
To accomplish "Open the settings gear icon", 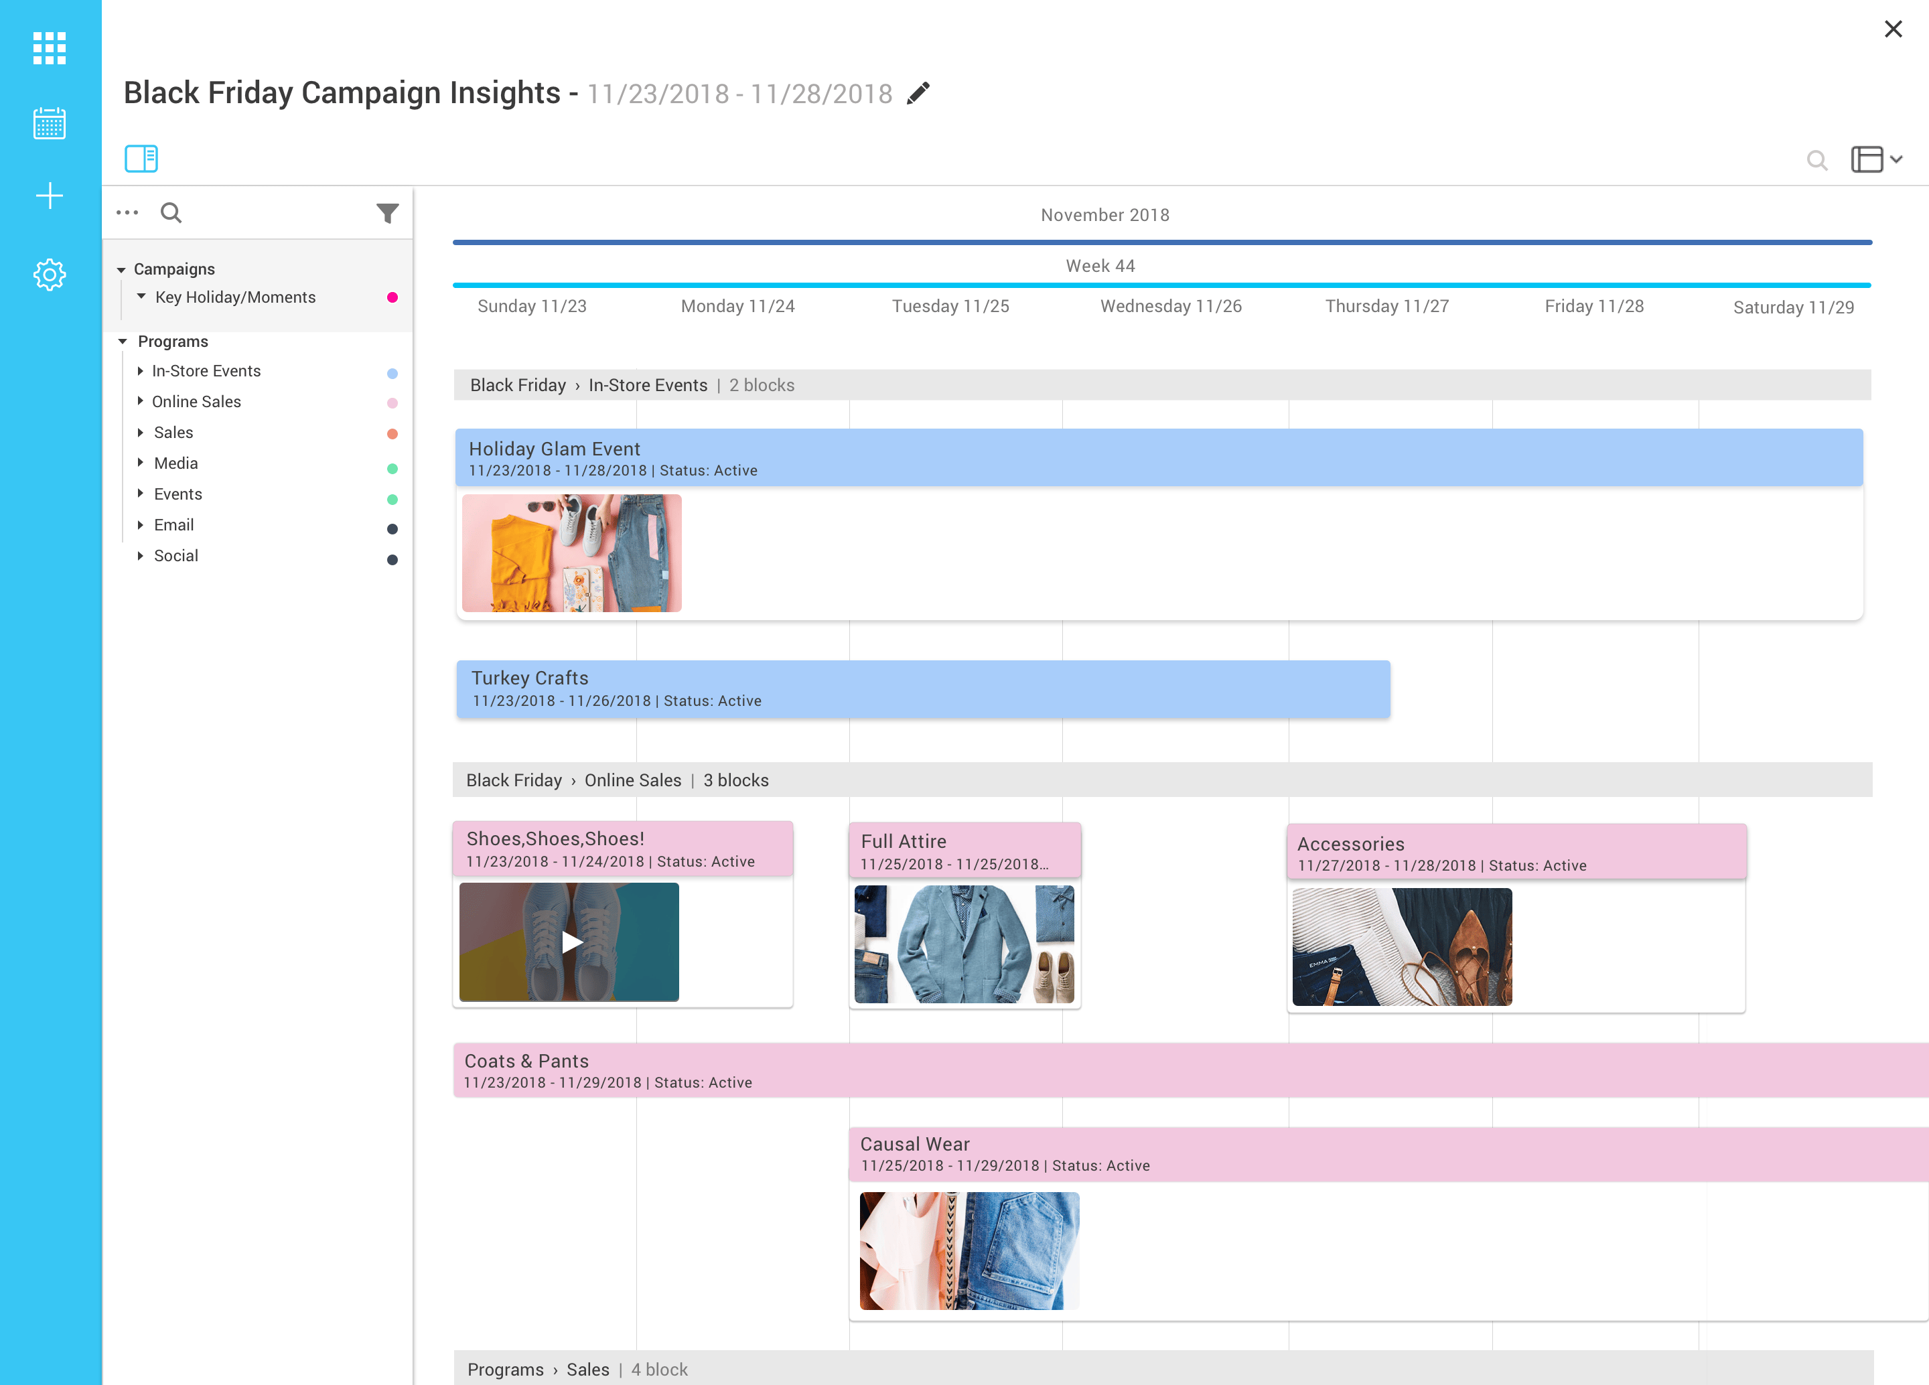I will (x=50, y=275).
